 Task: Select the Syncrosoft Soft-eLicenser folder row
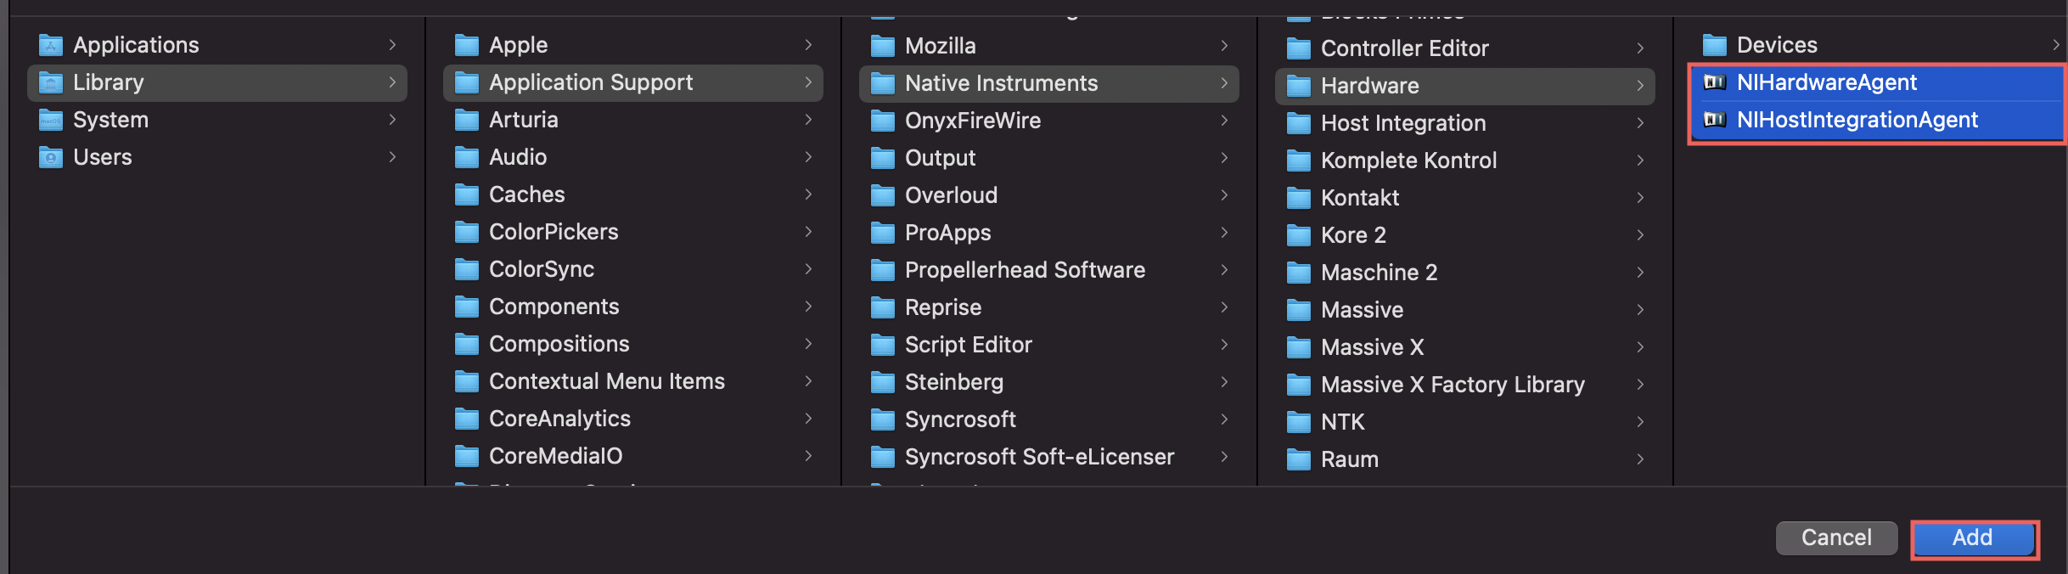click(x=1049, y=457)
